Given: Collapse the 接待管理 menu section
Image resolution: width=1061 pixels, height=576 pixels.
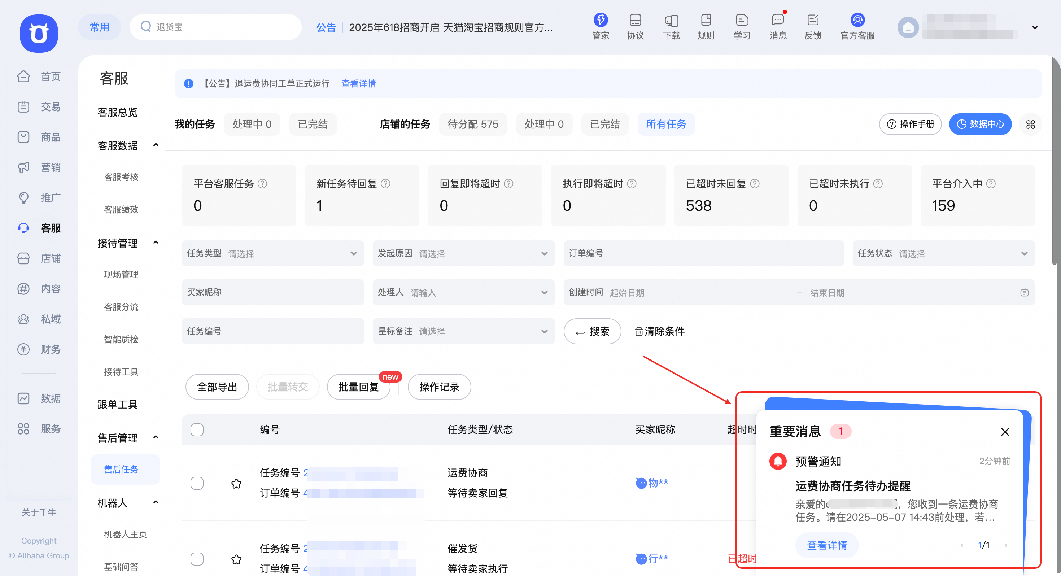Looking at the screenshot, I should [x=156, y=242].
